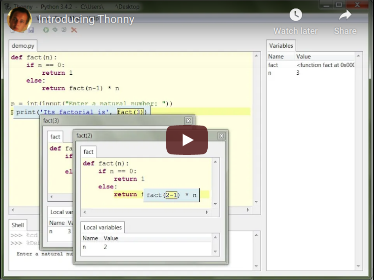Screen dimensions: 374x280
Task: Select the Shell tab
Action: [18, 225]
